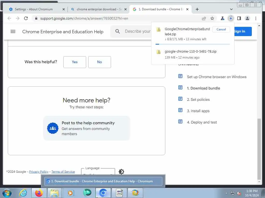
Task: Click the Chromium window preview label
Action: point(103,181)
